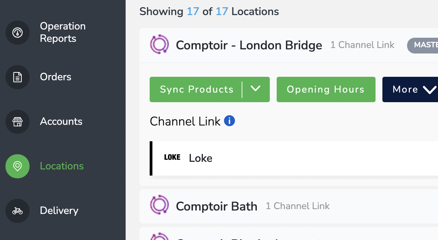Image resolution: width=438 pixels, height=240 pixels.
Task: Go to Operation Reports menu item
Action: coord(63,32)
